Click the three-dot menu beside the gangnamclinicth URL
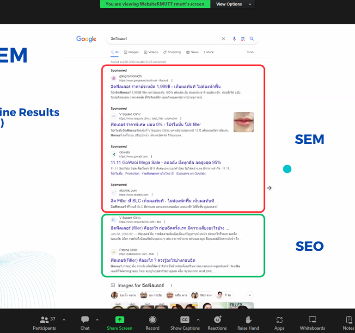This screenshot has width=355, height=333. tap(172, 80)
